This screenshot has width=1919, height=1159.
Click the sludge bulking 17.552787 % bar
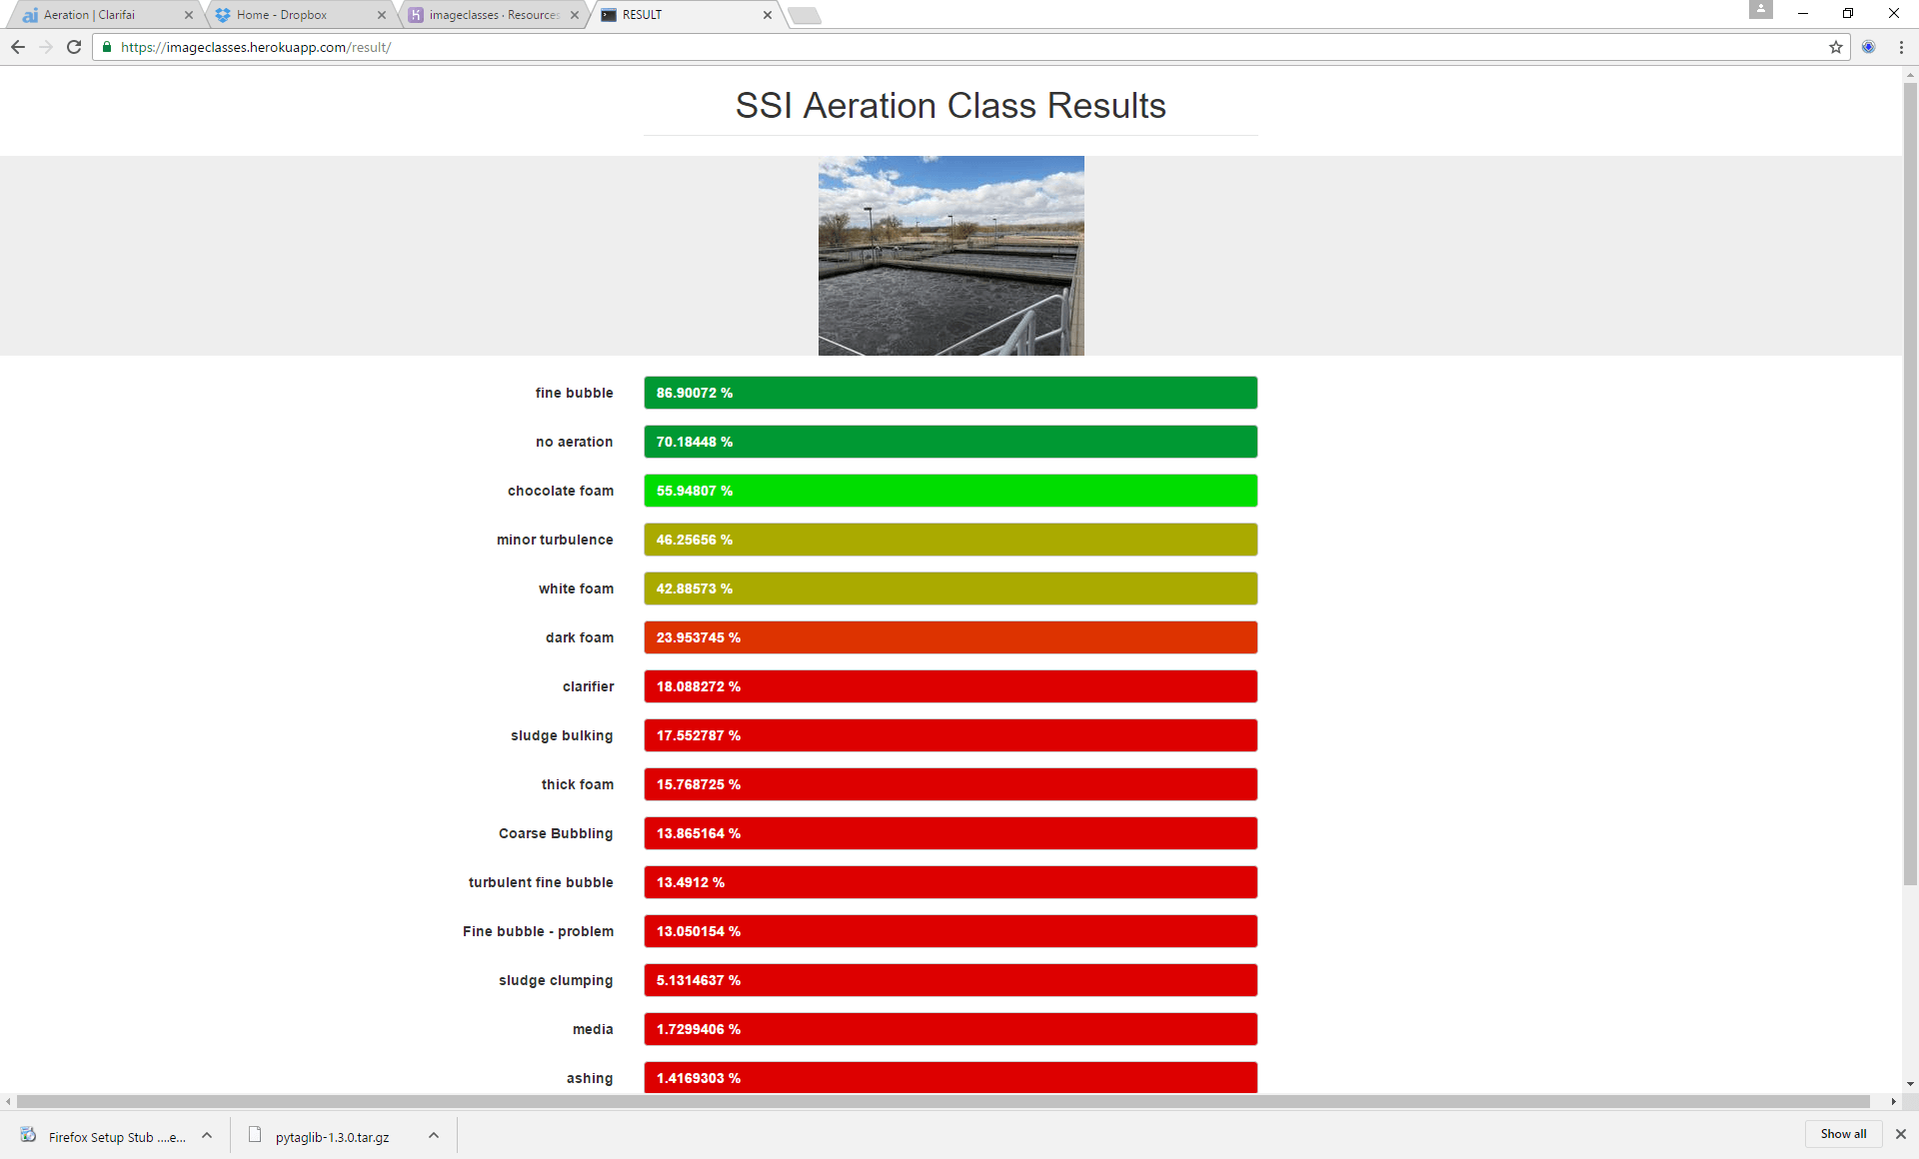point(951,735)
